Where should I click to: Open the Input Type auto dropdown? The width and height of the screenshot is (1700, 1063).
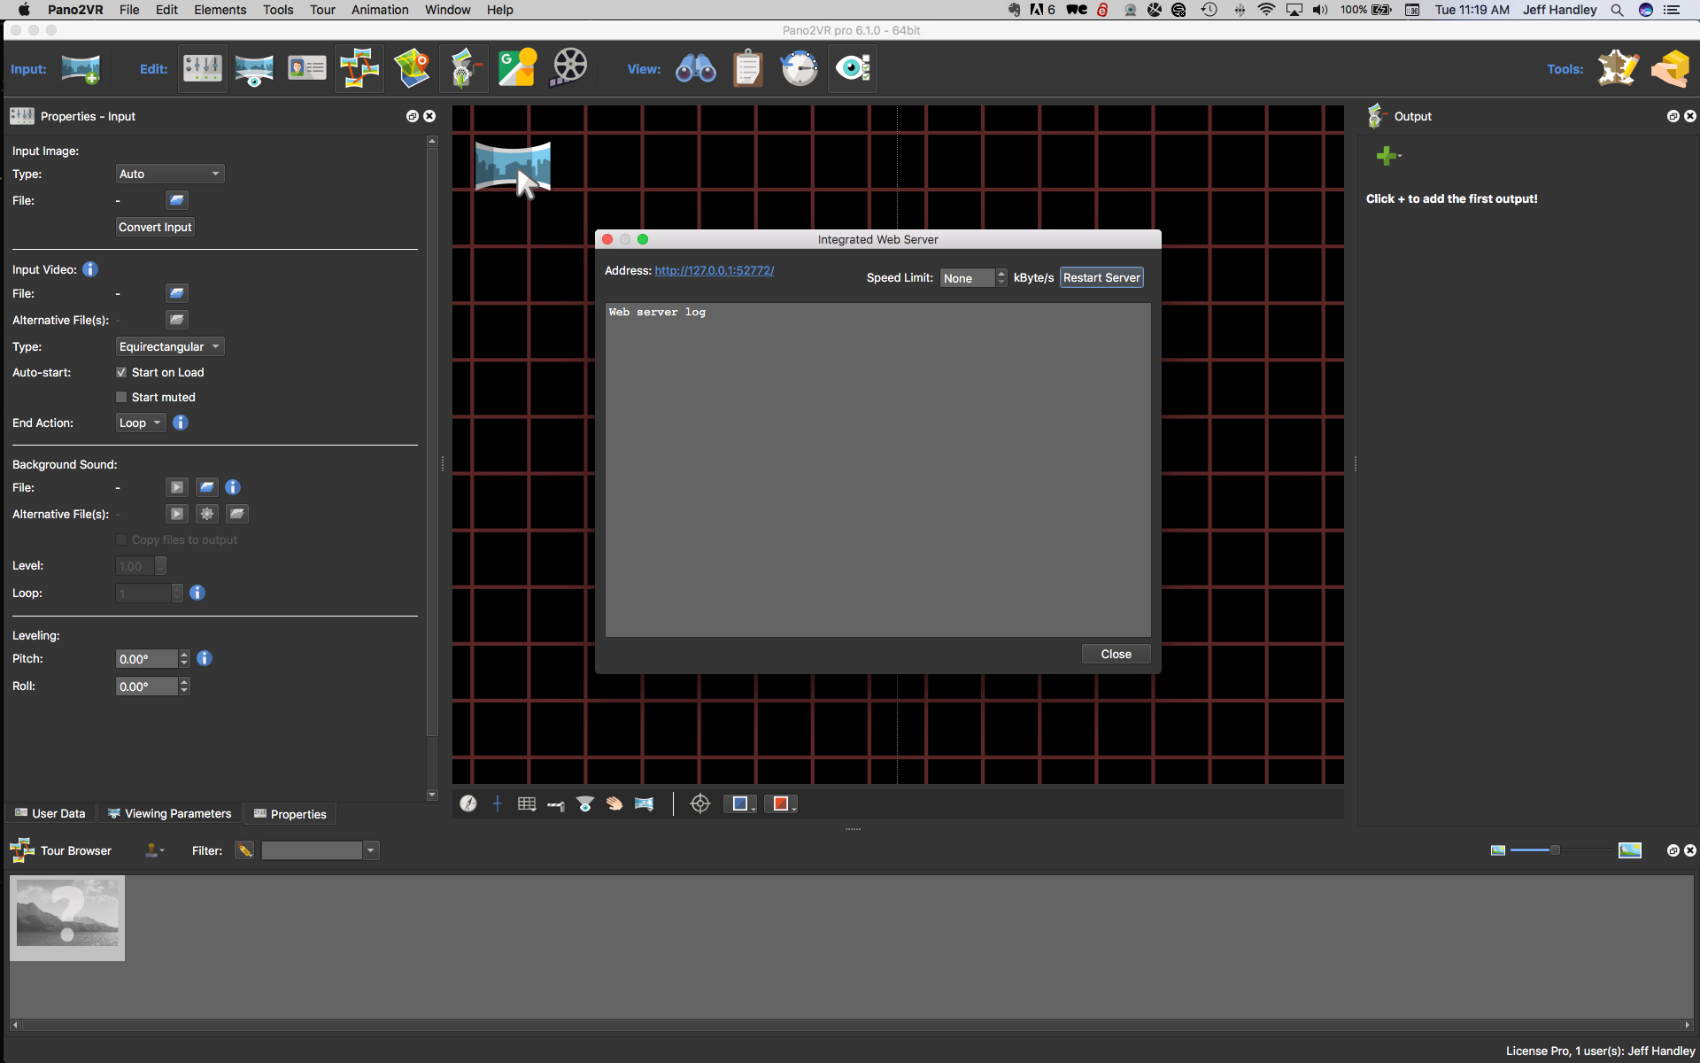tap(167, 173)
